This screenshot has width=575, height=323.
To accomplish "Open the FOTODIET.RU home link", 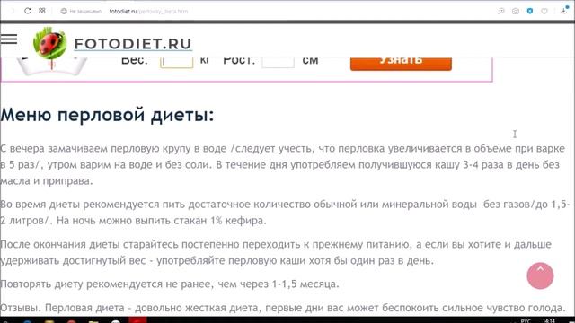I will tap(133, 44).
